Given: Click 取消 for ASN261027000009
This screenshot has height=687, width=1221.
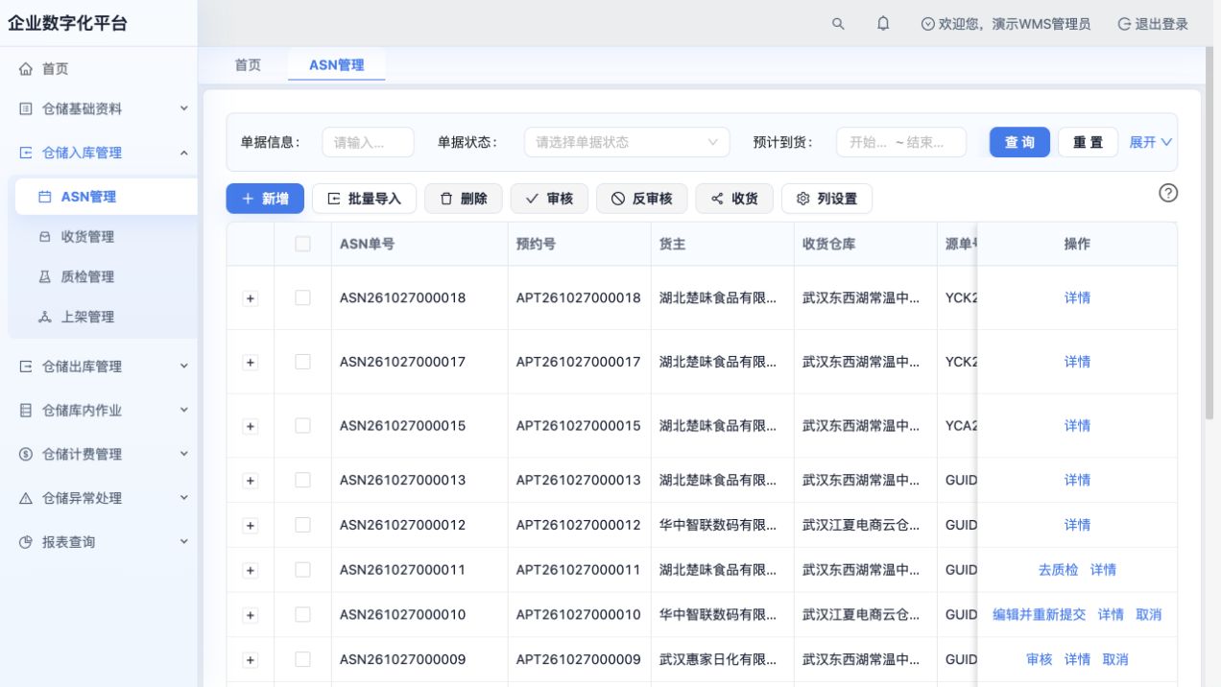Looking at the screenshot, I should (x=1115, y=659).
